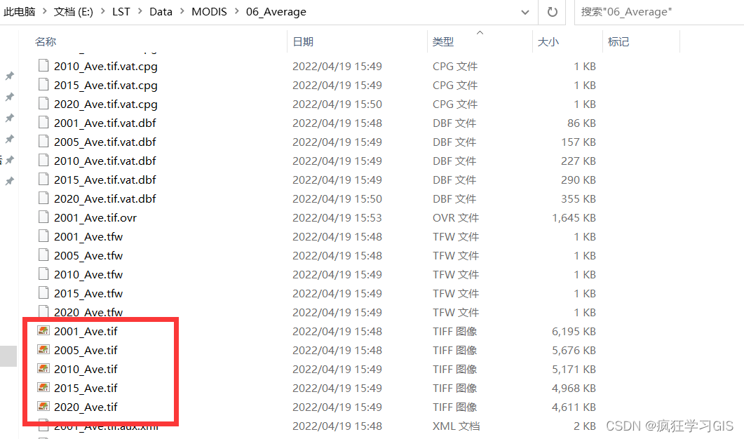Expand chevron after LST in breadcrumb
The width and height of the screenshot is (744, 439).
[x=140, y=12]
